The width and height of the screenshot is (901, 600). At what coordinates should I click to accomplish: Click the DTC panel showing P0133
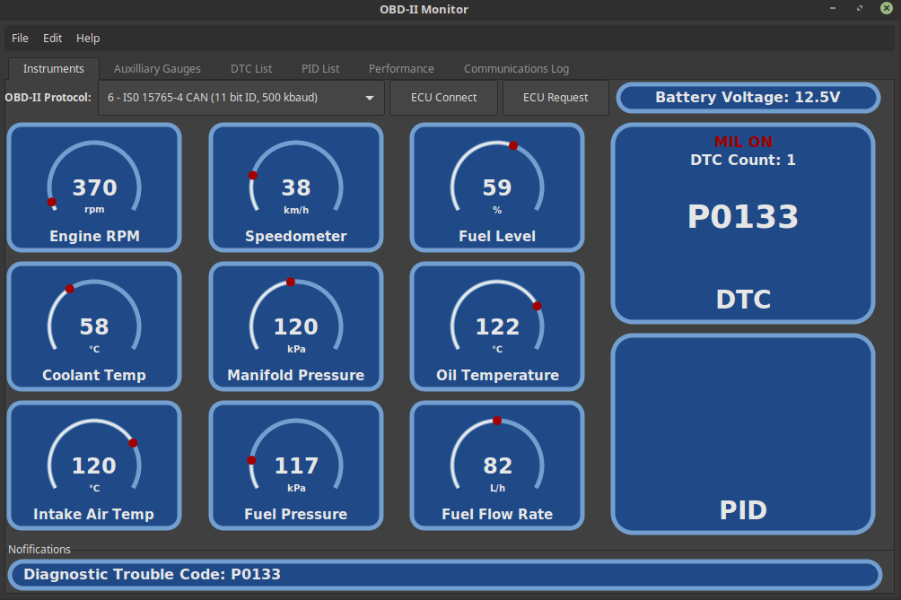pyautogui.click(x=743, y=223)
